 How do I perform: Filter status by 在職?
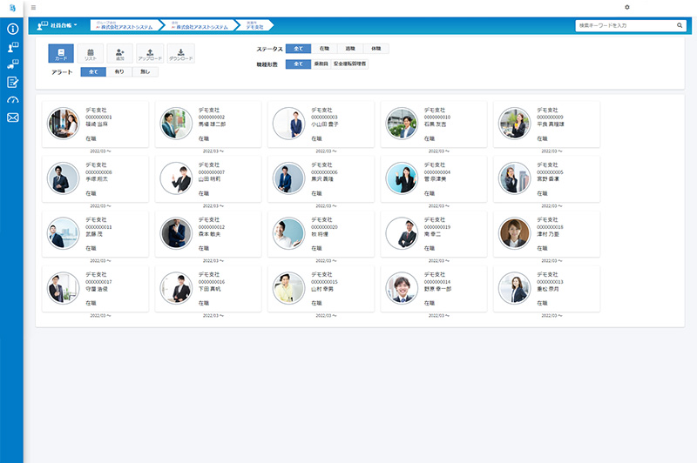click(x=324, y=49)
